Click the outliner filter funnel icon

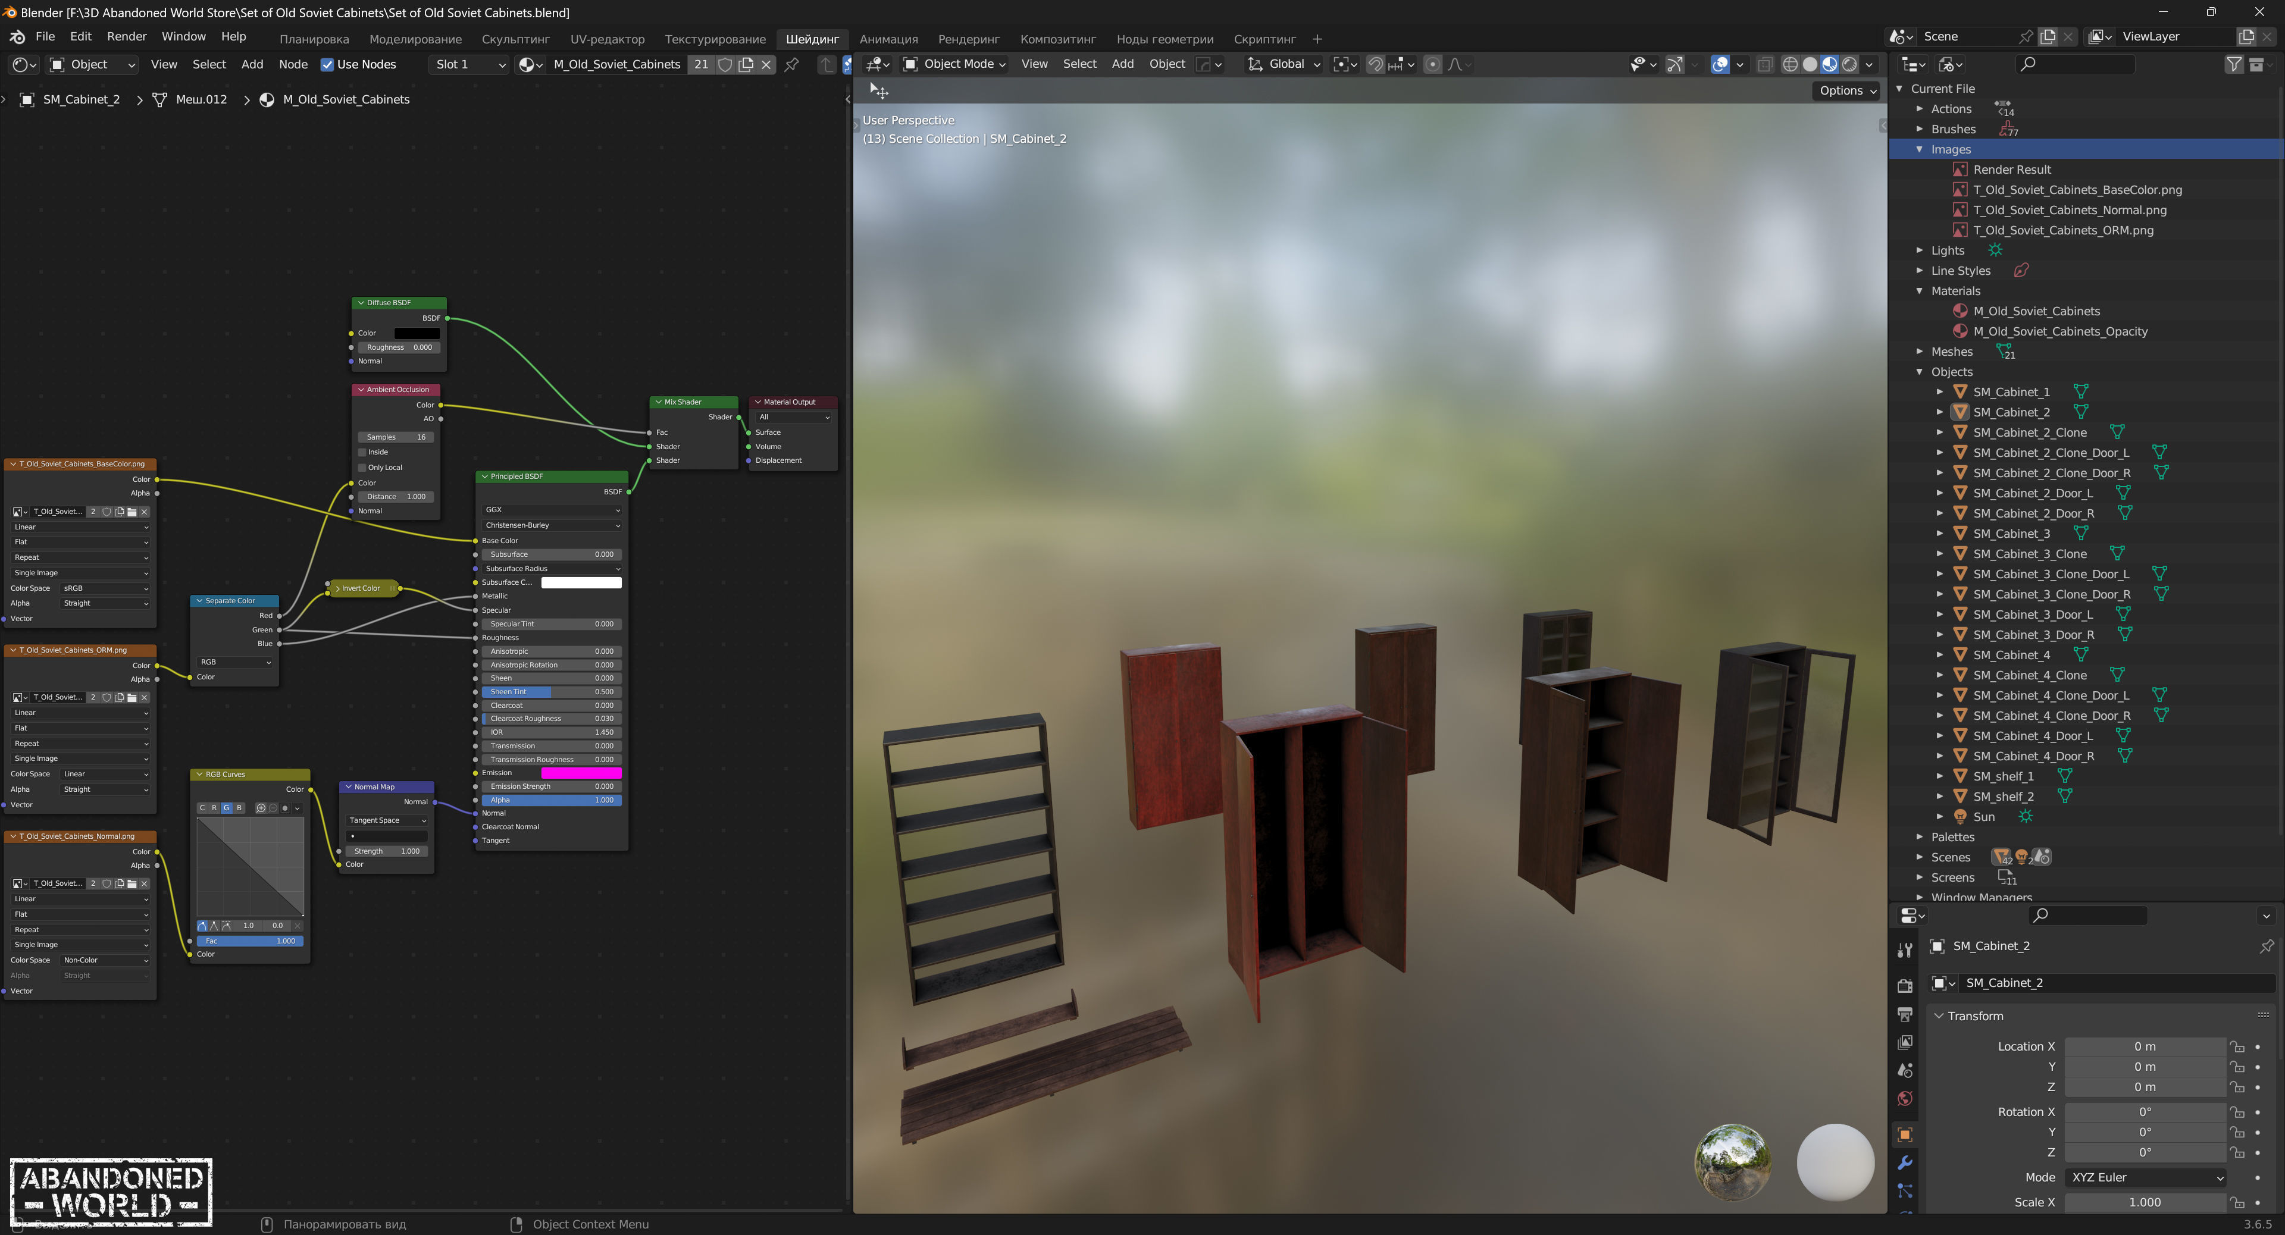click(x=2234, y=64)
